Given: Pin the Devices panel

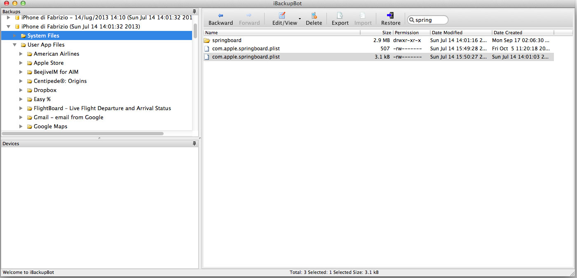Looking at the screenshot, I should tap(194, 144).
